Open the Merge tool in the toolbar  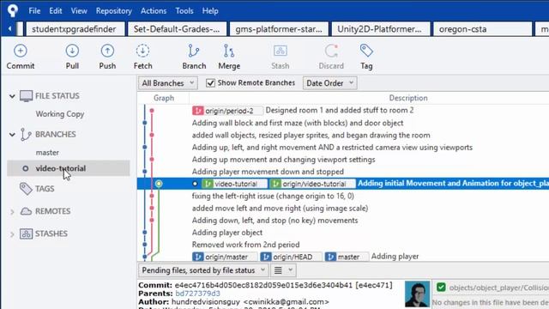tap(229, 57)
